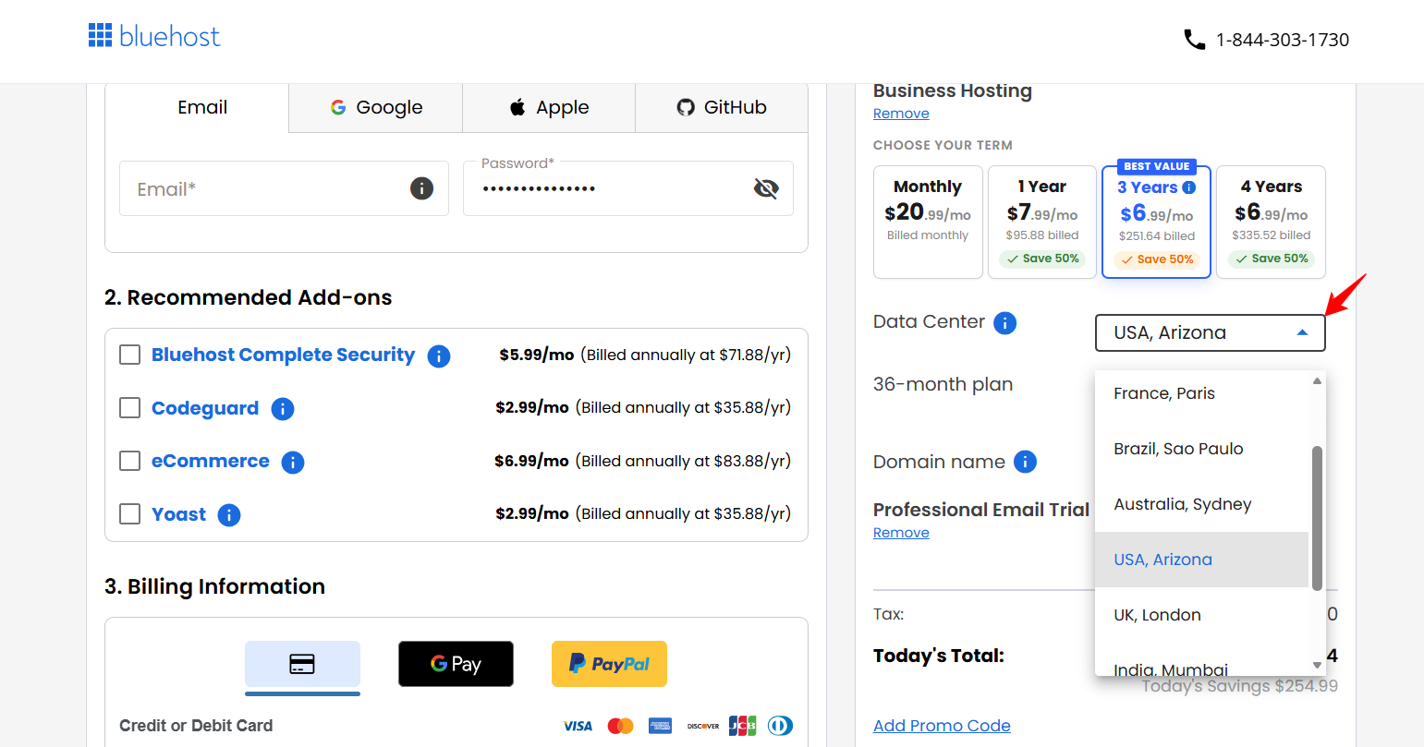Switch to the Apple sign-up tab
Image resolution: width=1424 pixels, height=747 pixels.
[549, 107]
